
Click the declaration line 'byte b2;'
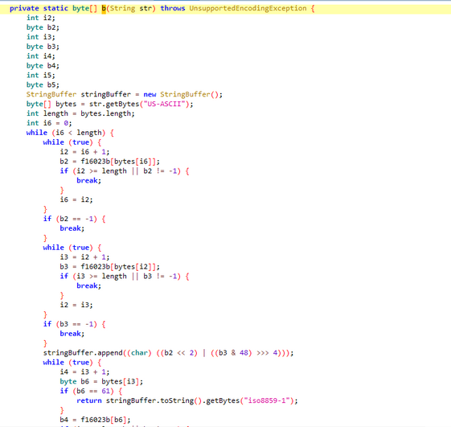[43, 27]
